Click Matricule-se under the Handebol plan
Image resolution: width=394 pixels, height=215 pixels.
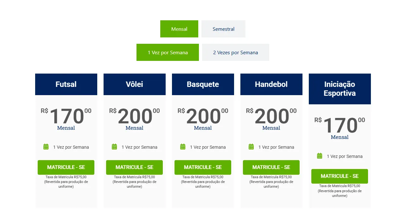point(271,167)
